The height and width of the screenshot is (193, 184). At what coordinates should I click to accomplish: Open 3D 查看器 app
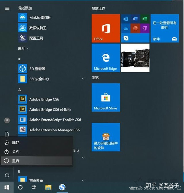(52, 69)
